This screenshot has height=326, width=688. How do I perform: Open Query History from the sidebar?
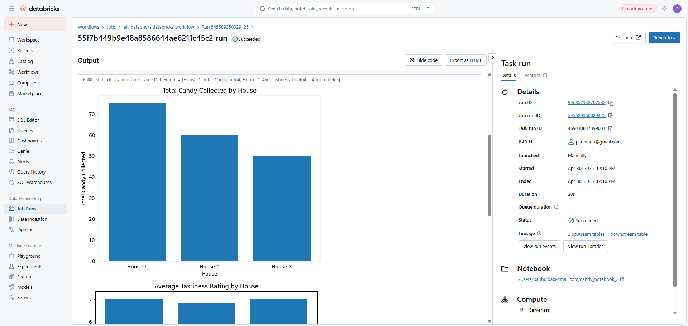tap(36, 172)
